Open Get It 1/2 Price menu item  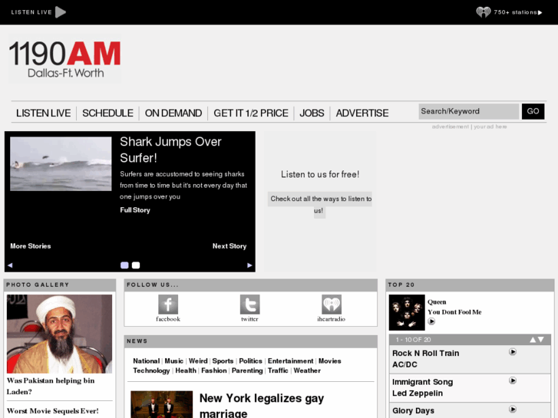pos(251,113)
